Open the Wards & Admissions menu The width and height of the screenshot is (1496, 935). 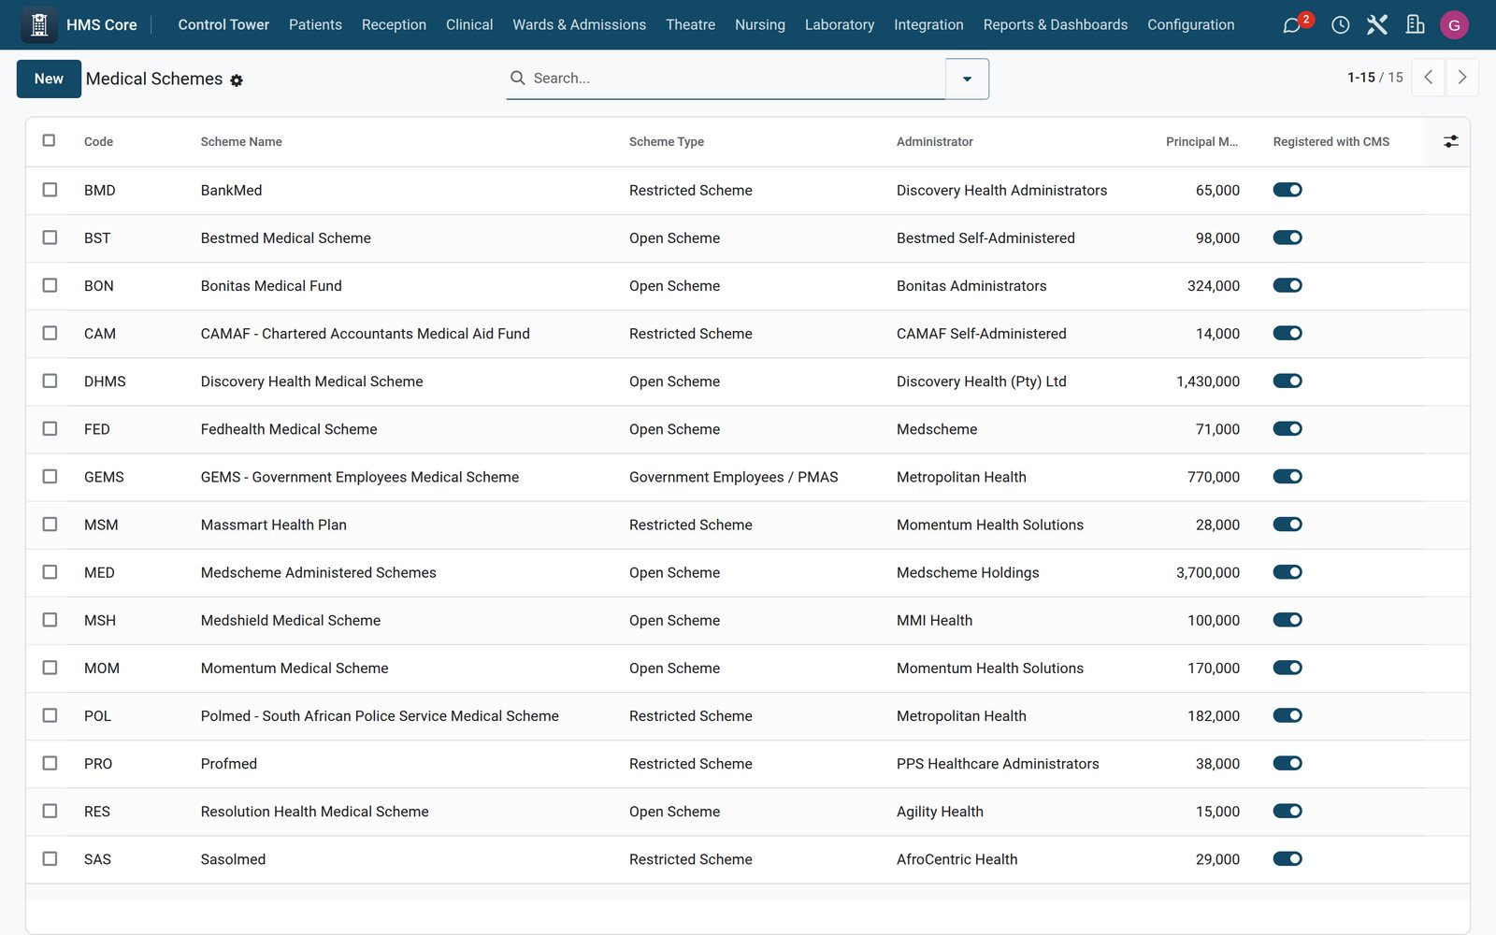[x=579, y=25]
